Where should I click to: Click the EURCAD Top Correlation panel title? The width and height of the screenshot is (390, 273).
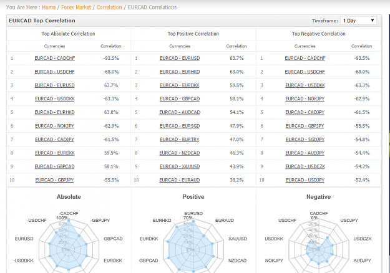point(42,21)
